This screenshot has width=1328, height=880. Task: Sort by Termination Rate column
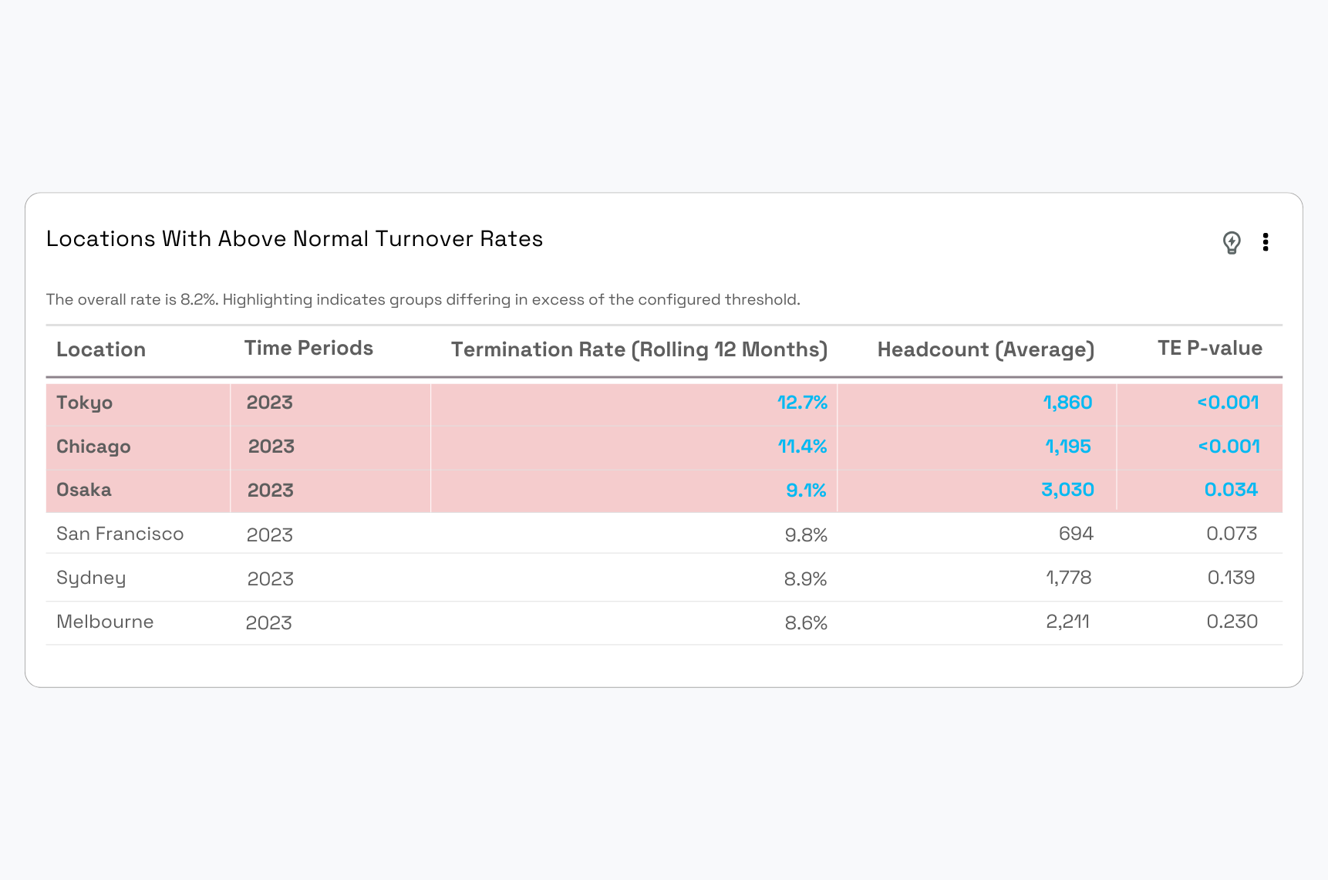tap(639, 349)
